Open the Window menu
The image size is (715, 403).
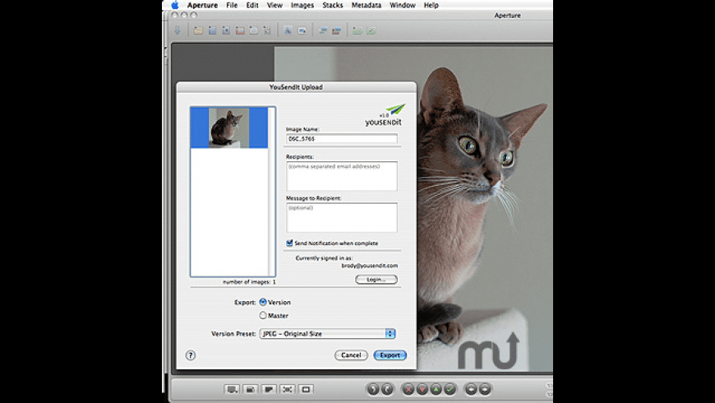pos(402,5)
